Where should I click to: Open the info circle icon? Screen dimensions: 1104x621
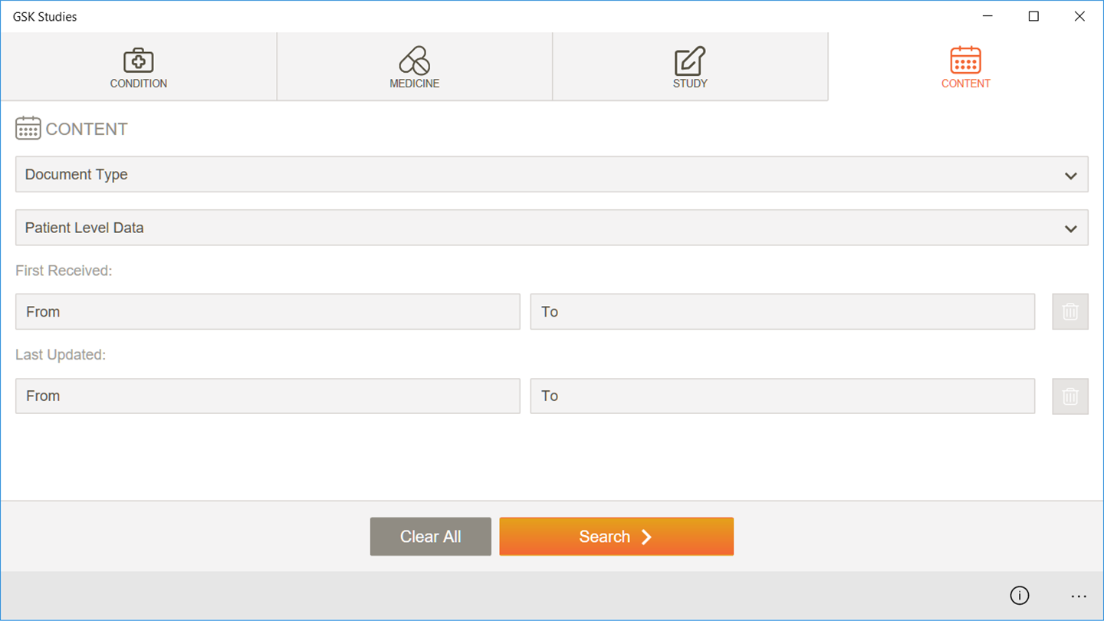[1019, 596]
